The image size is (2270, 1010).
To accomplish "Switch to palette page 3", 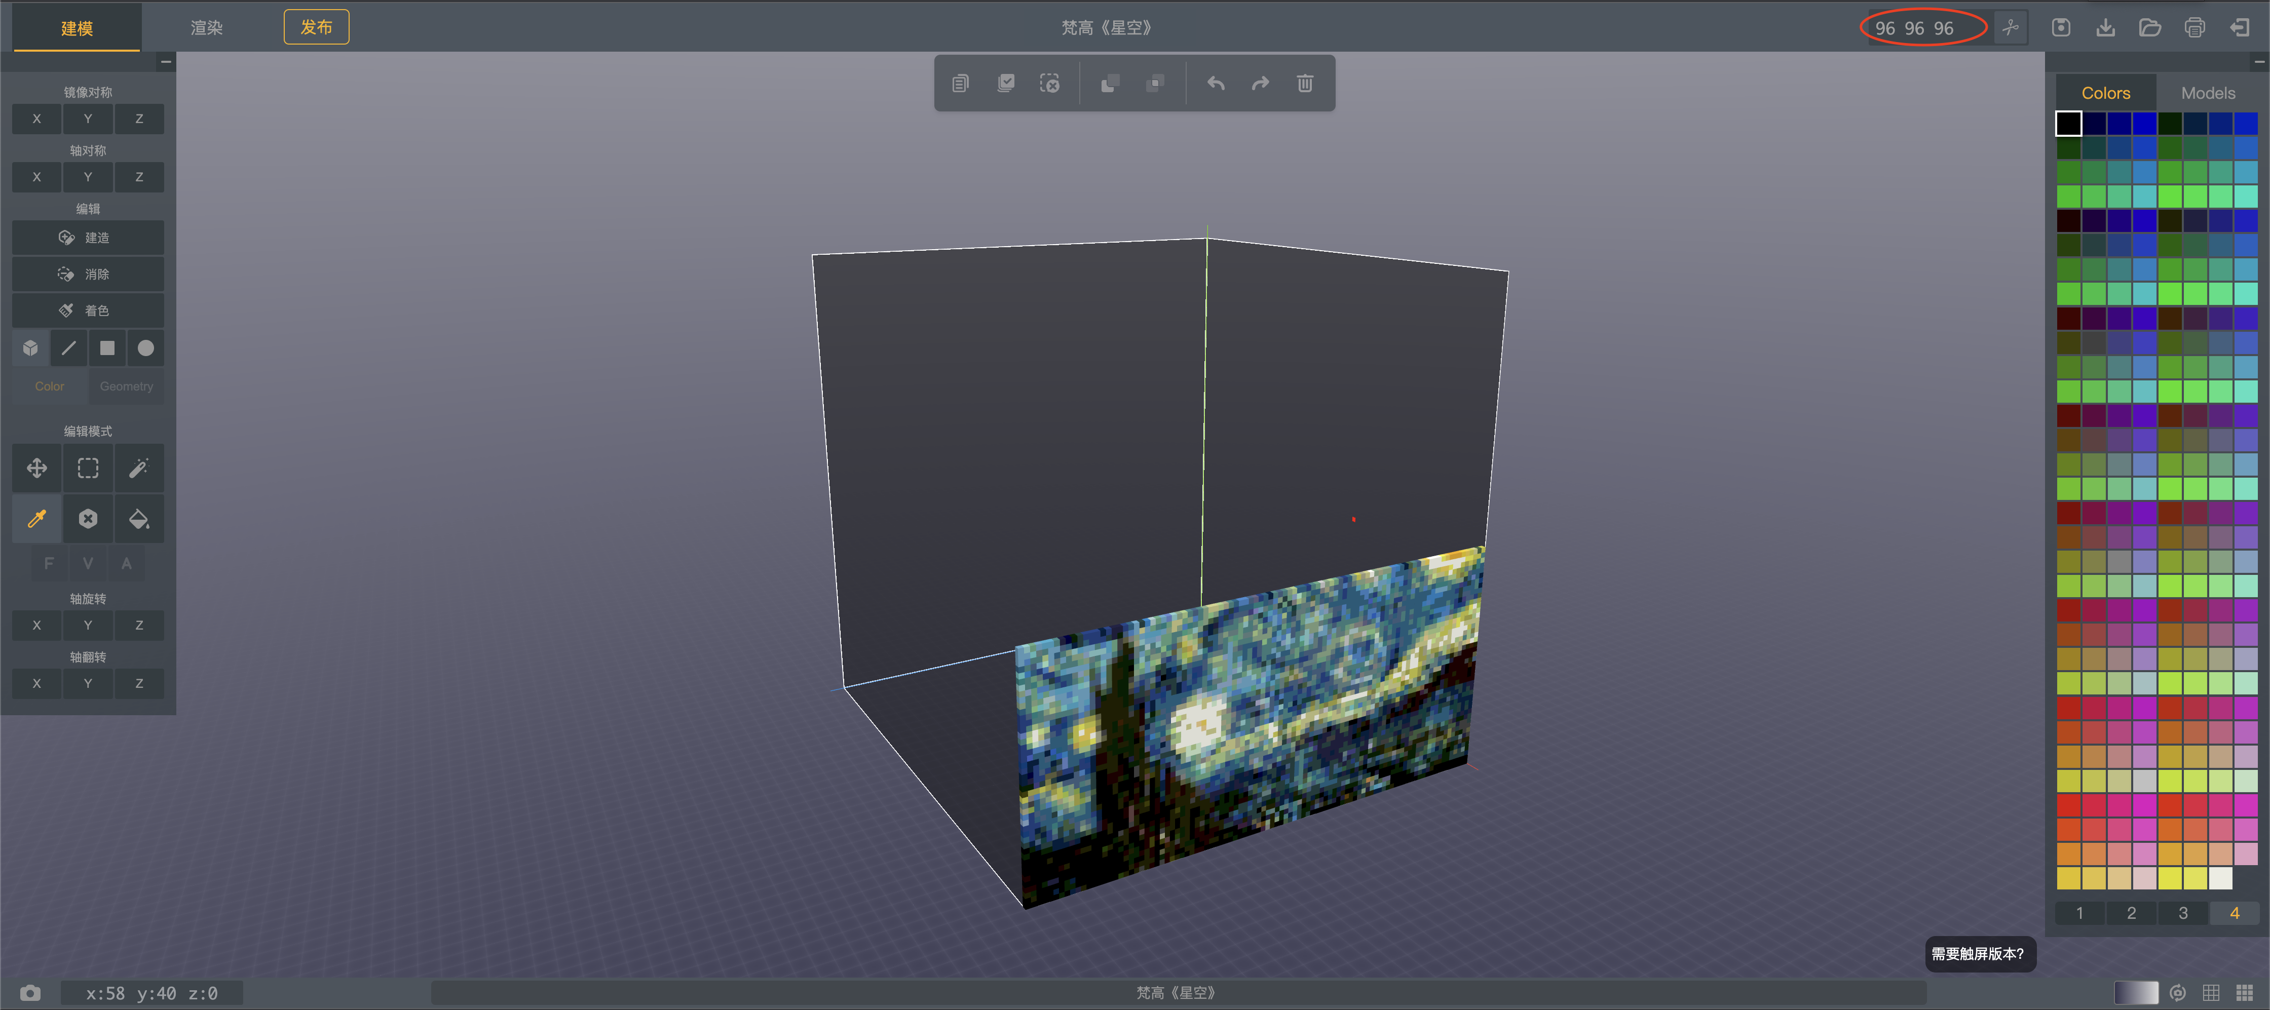I will pyautogui.click(x=2182, y=913).
